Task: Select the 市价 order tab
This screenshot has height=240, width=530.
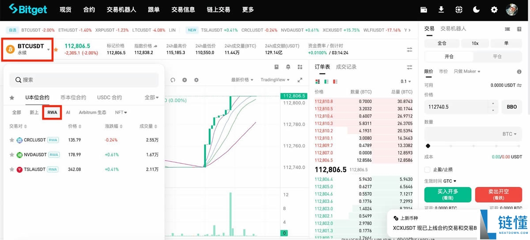Action: click(443, 71)
